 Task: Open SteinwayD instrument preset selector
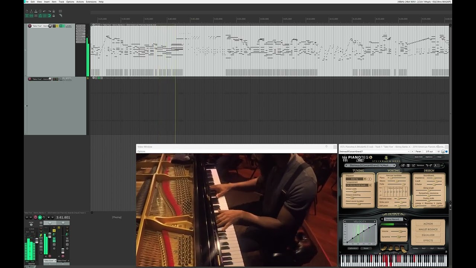click(x=370, y=165)
